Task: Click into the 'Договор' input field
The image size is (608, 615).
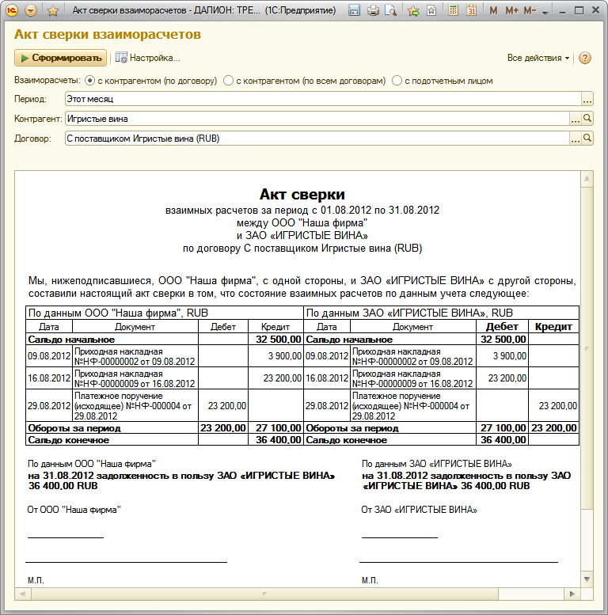Action: tap(317, 138)
